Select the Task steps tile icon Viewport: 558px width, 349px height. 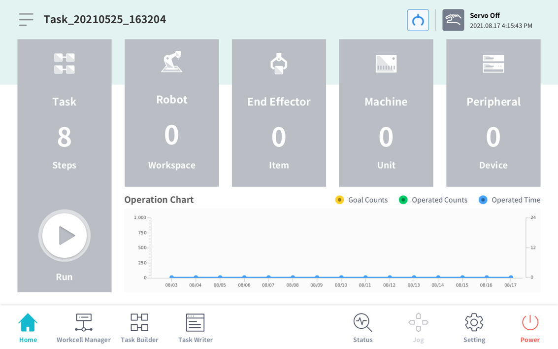pos(65,64)
